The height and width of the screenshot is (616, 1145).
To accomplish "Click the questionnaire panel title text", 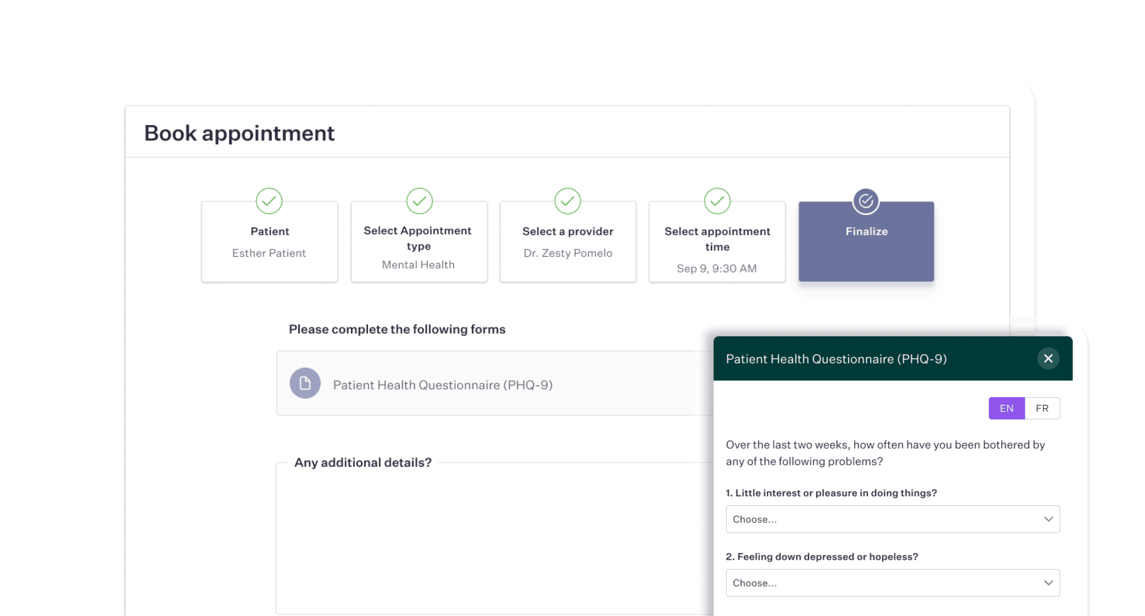I will click(x=836, y=359).
